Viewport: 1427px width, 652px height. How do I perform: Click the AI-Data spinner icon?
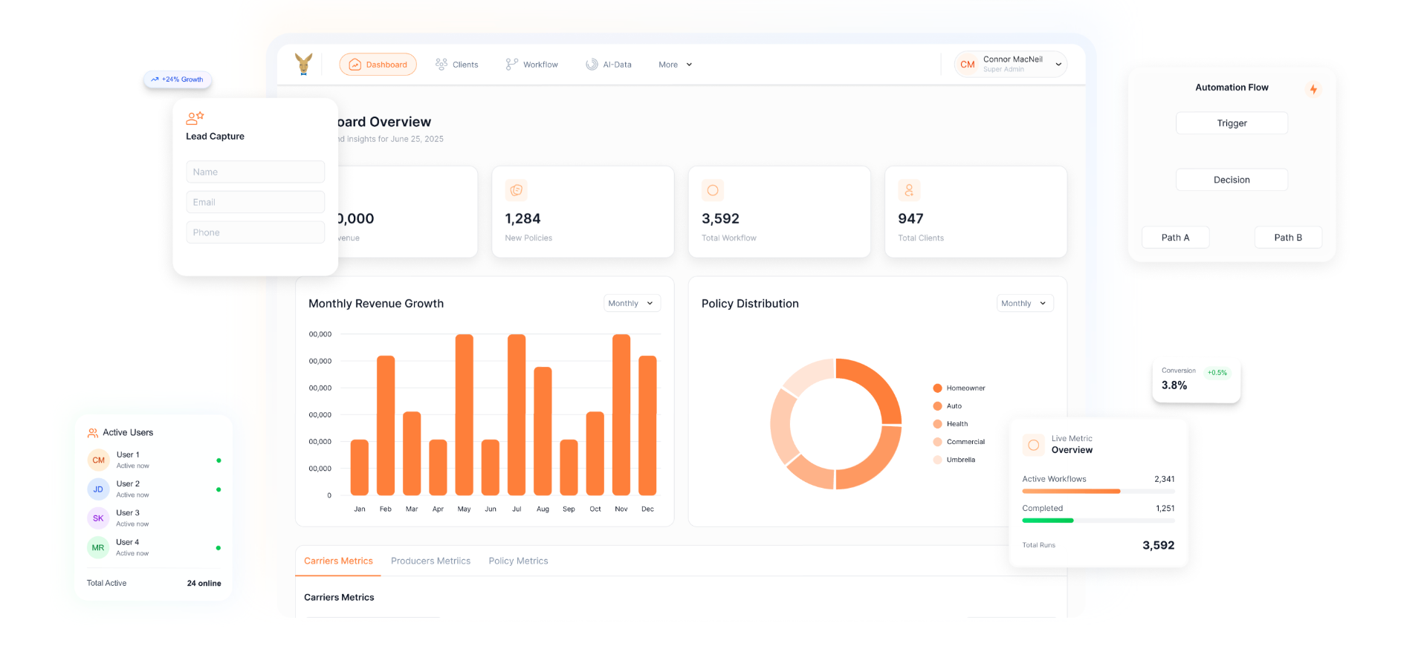[x=592, y=65]
